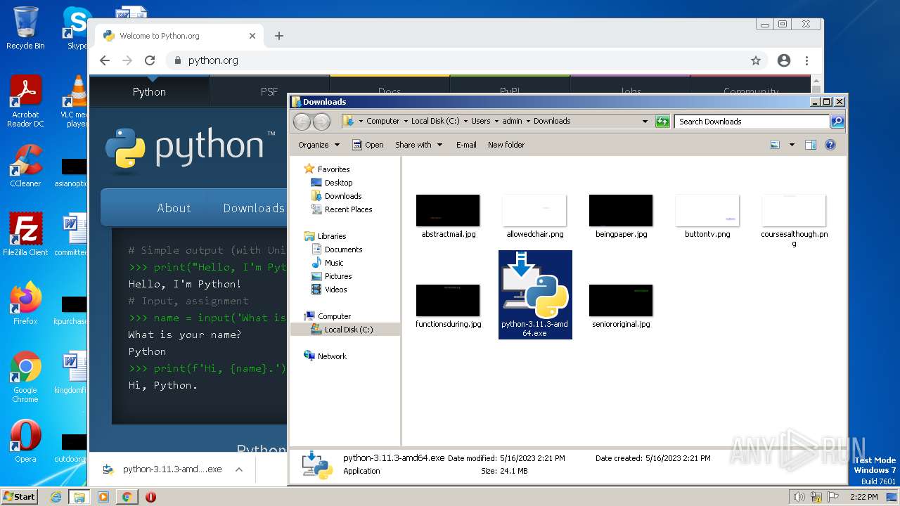This screenshot has height=506, width=900.
Task: Select abstractmail.jpg thumbnail
Action: point(448,217)
